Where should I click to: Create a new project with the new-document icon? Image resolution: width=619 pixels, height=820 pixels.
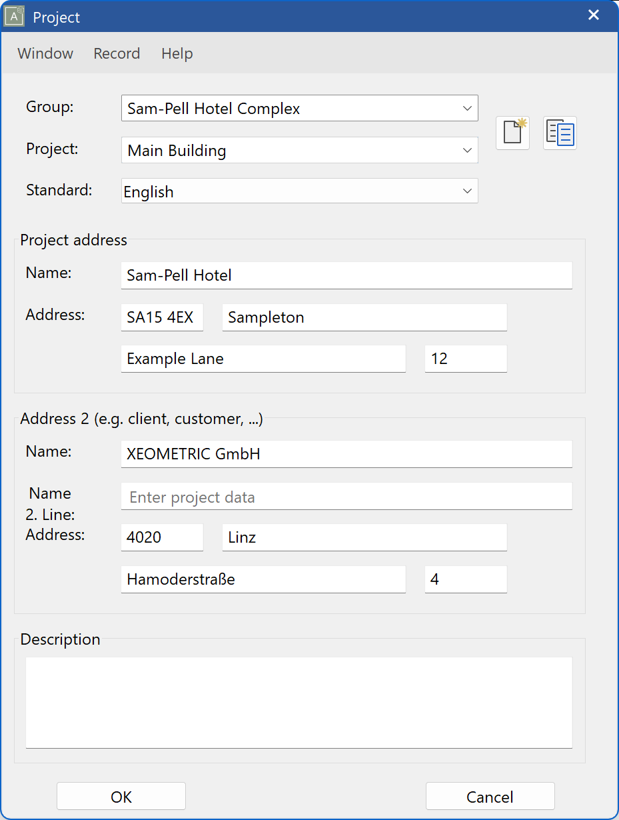pyautogui.click(x=512, y=133)
